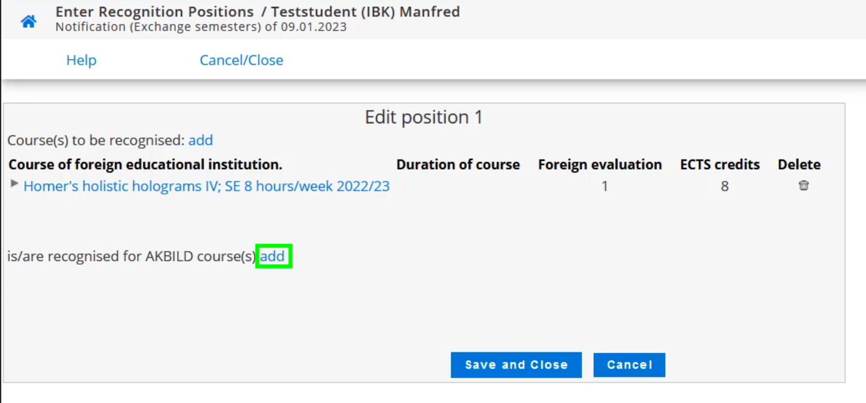The height and width of the screenshot is (403, 866).
Task: Go to the home page icon
Action: [x=28, y=22]
